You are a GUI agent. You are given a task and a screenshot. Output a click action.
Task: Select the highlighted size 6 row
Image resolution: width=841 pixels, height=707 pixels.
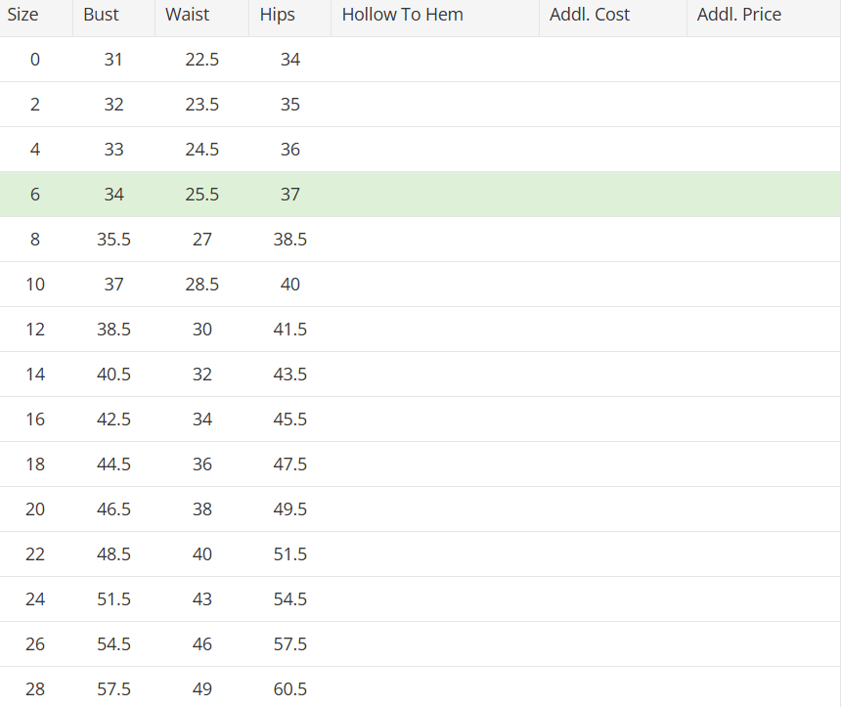pyautogui.click(x=420, y=195)
